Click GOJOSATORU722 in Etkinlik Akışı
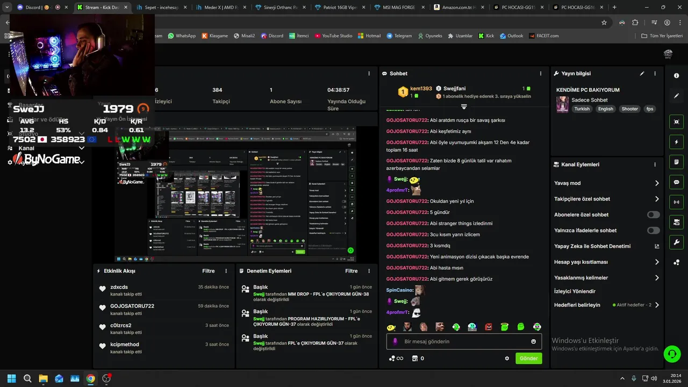 coord(132,306)
